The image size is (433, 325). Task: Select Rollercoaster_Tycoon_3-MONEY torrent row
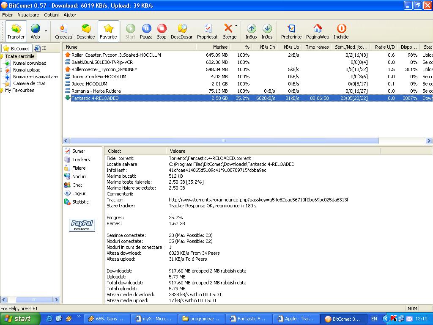247,69
